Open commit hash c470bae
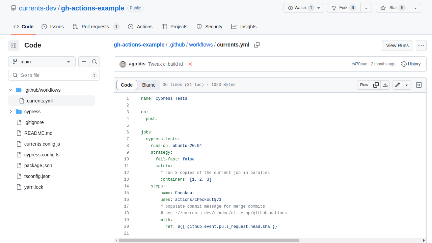 (359, 64)
